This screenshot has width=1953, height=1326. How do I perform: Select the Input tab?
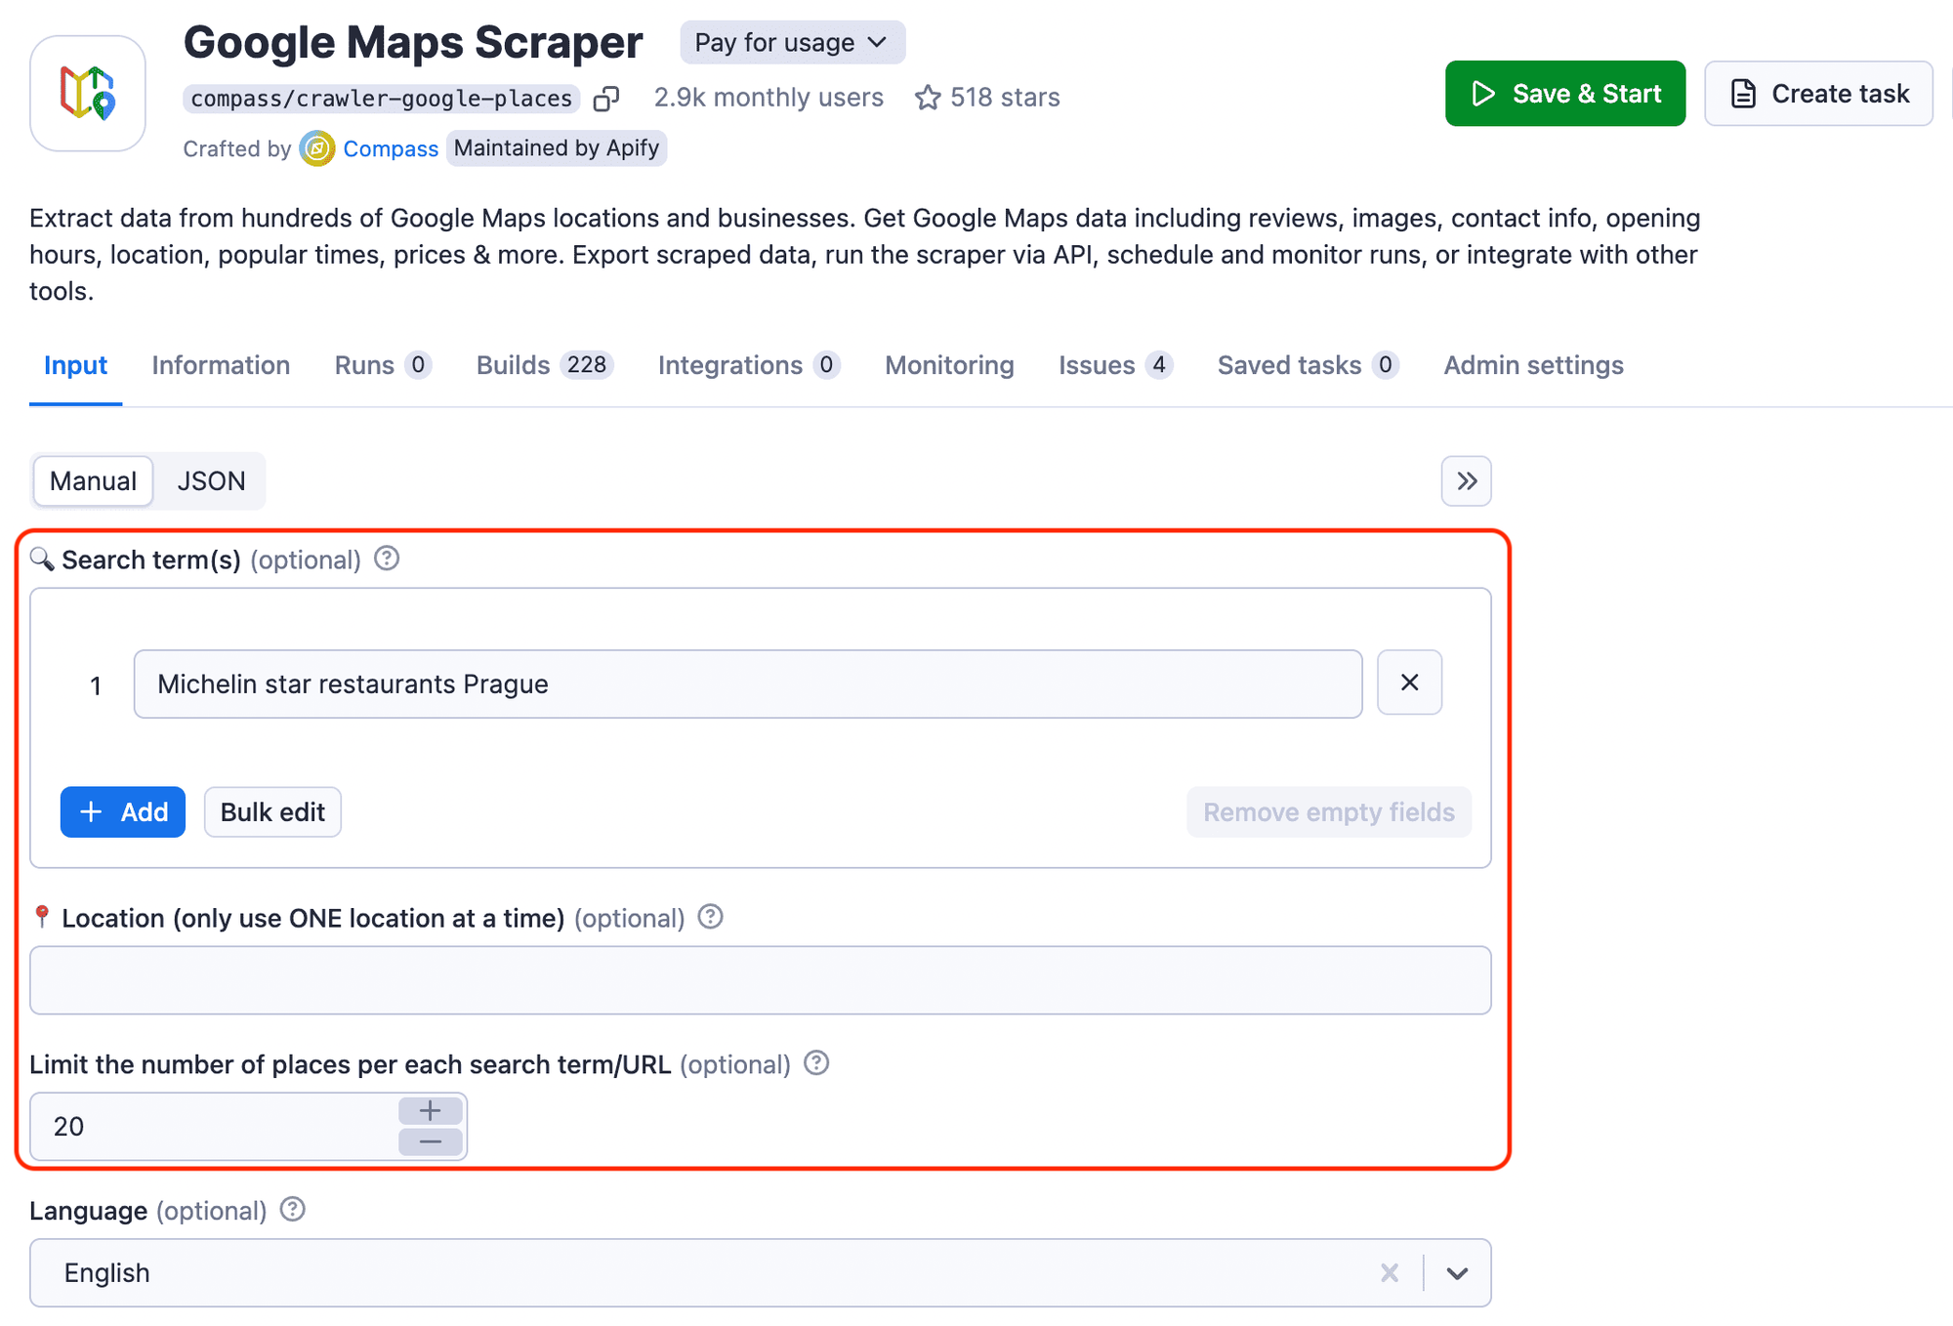click(x=75, y=365)
